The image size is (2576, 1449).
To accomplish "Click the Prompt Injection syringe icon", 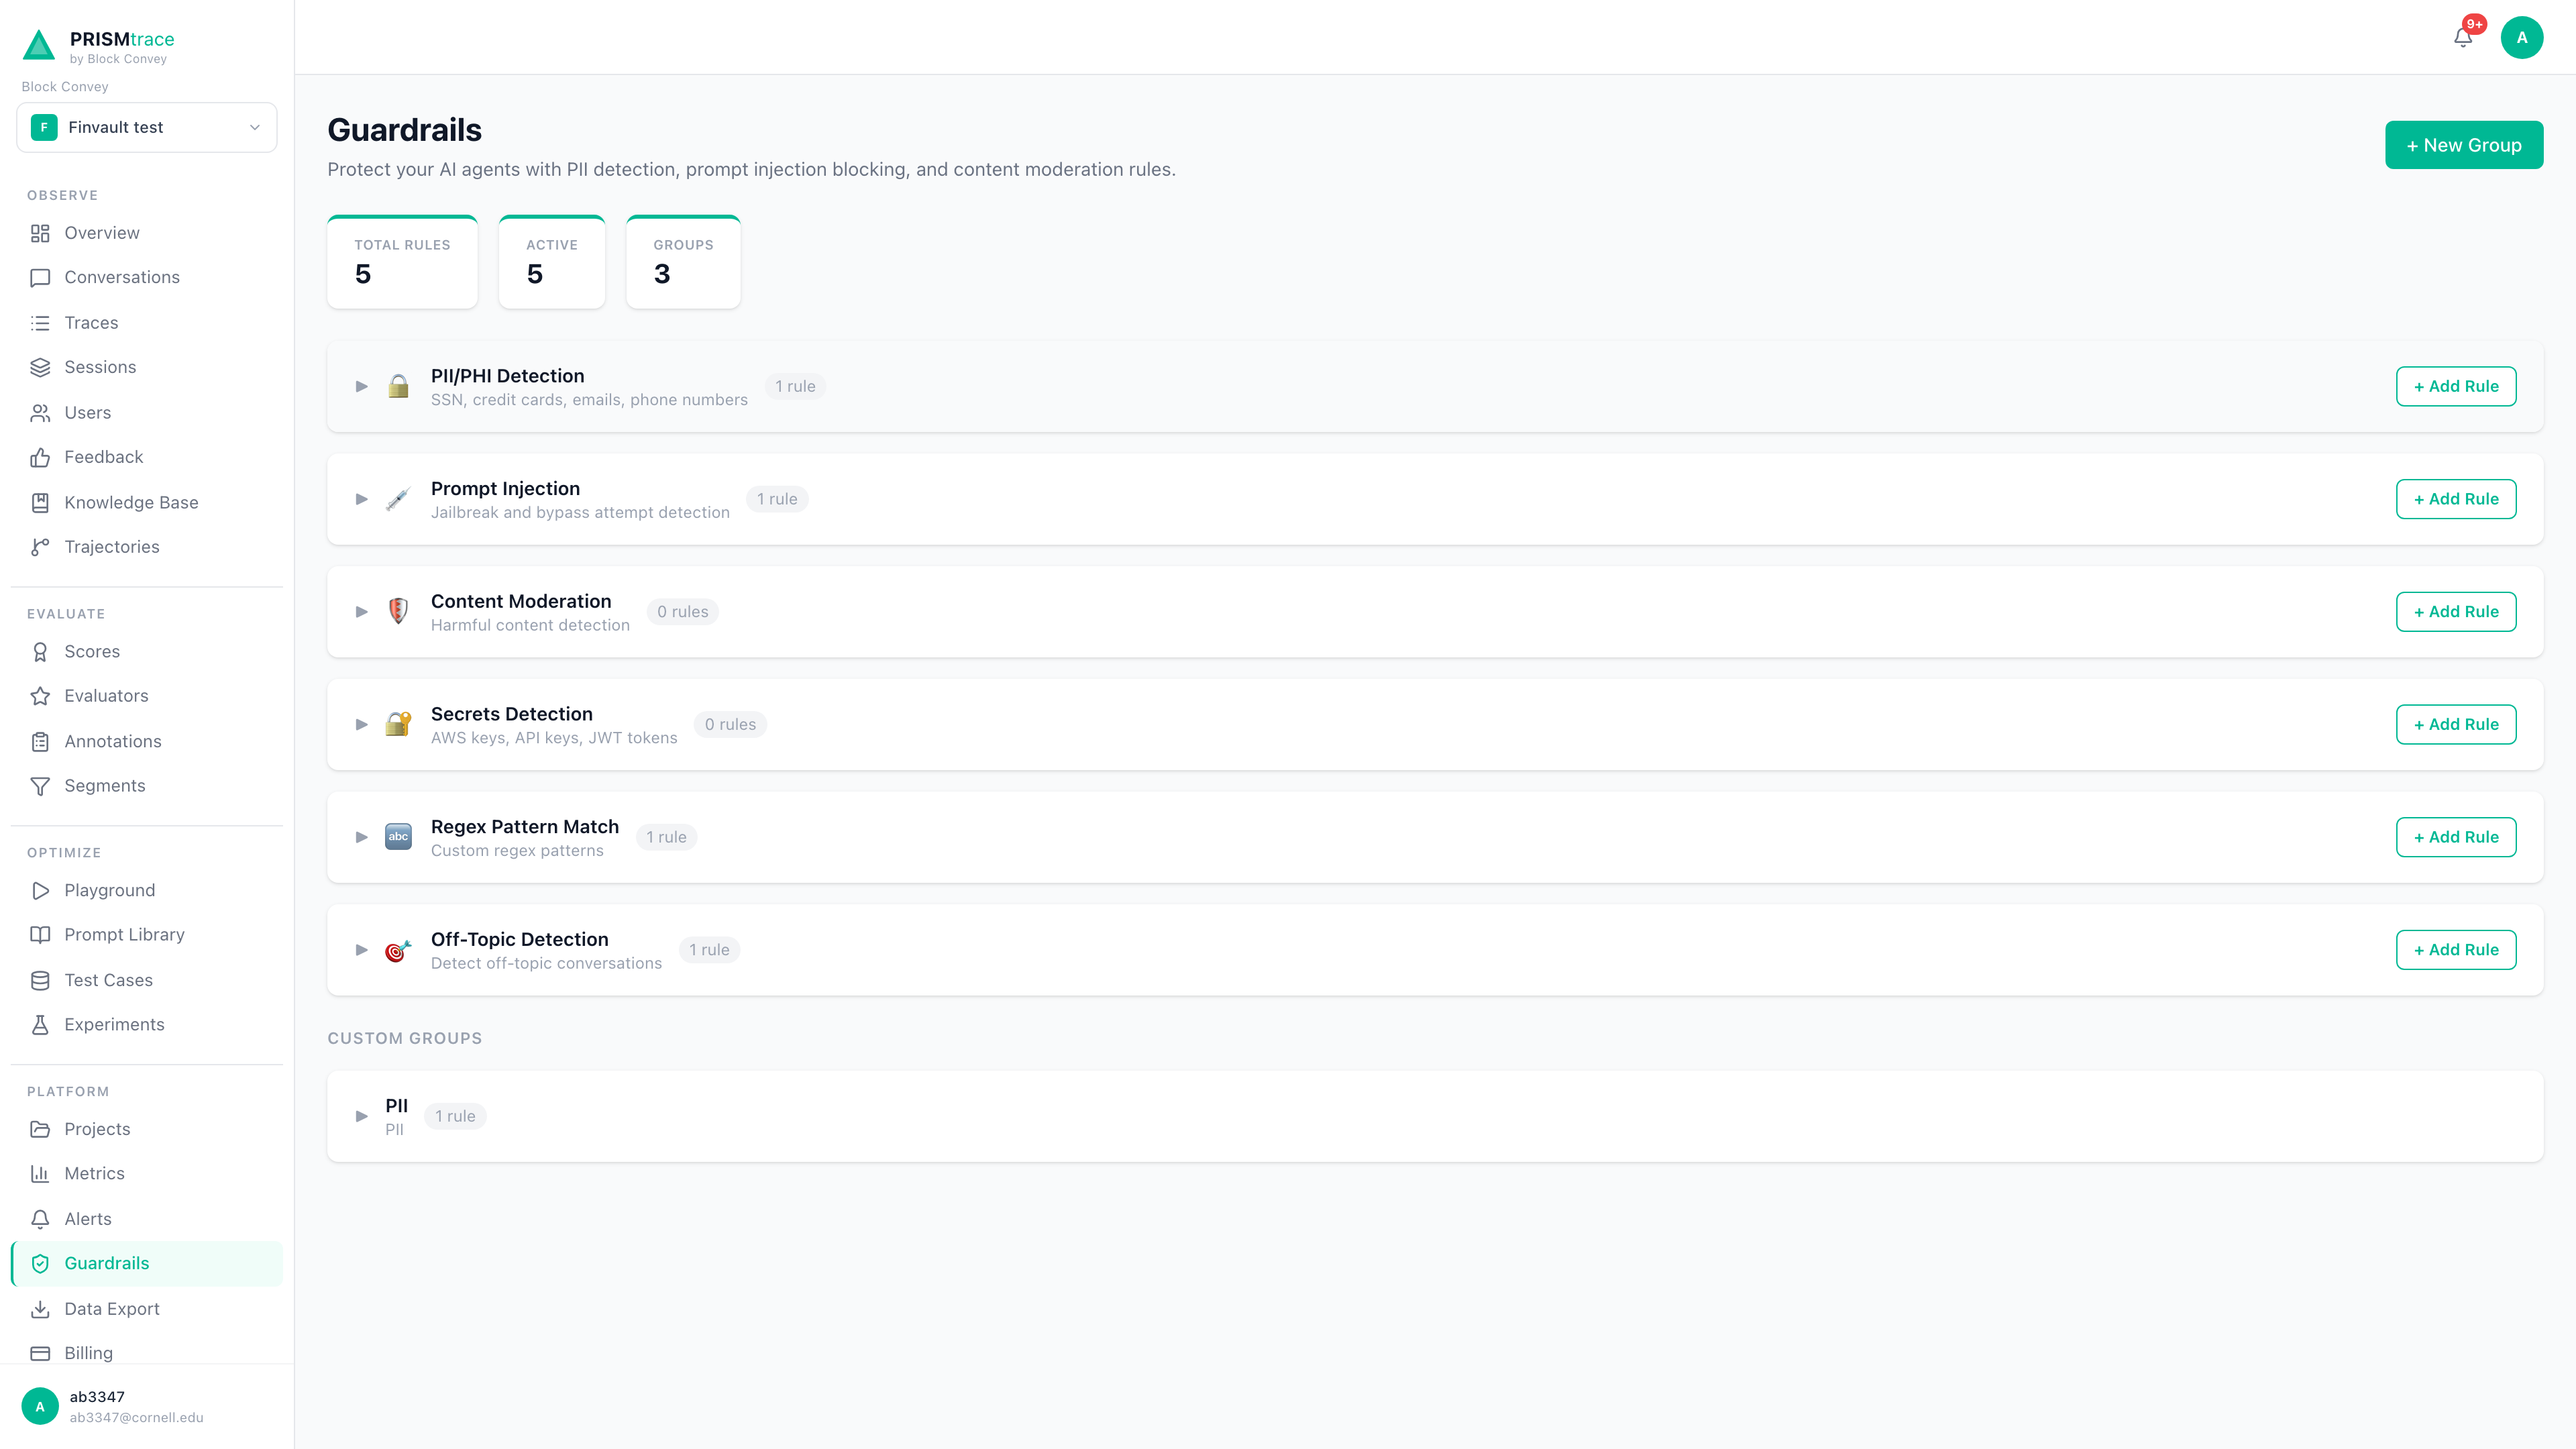I will pyautogui.click(x=398, y=499).
